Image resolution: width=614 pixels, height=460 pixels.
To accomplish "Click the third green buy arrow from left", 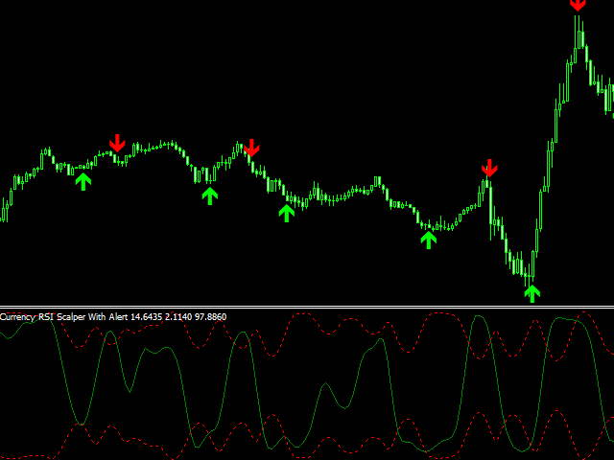I will (x=287, y=213).
